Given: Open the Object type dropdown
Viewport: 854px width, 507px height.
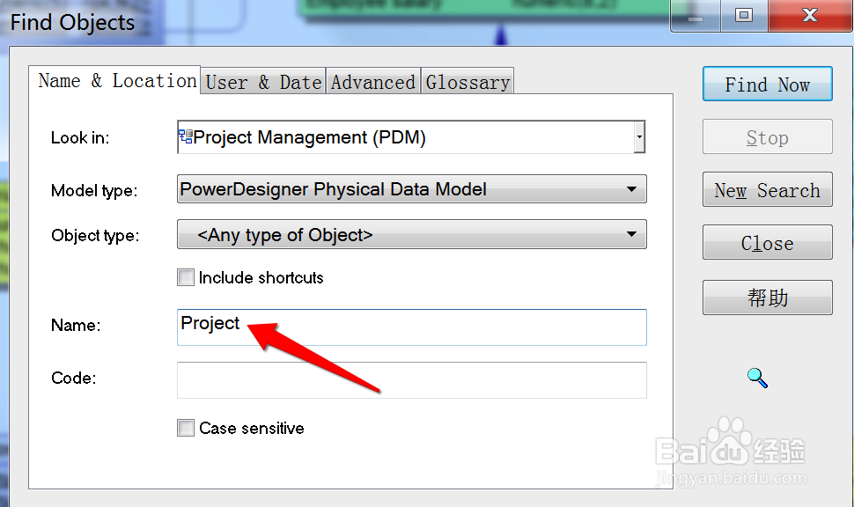Looking at the screenshot, I should pyautogui.click(x=412, y=234).
